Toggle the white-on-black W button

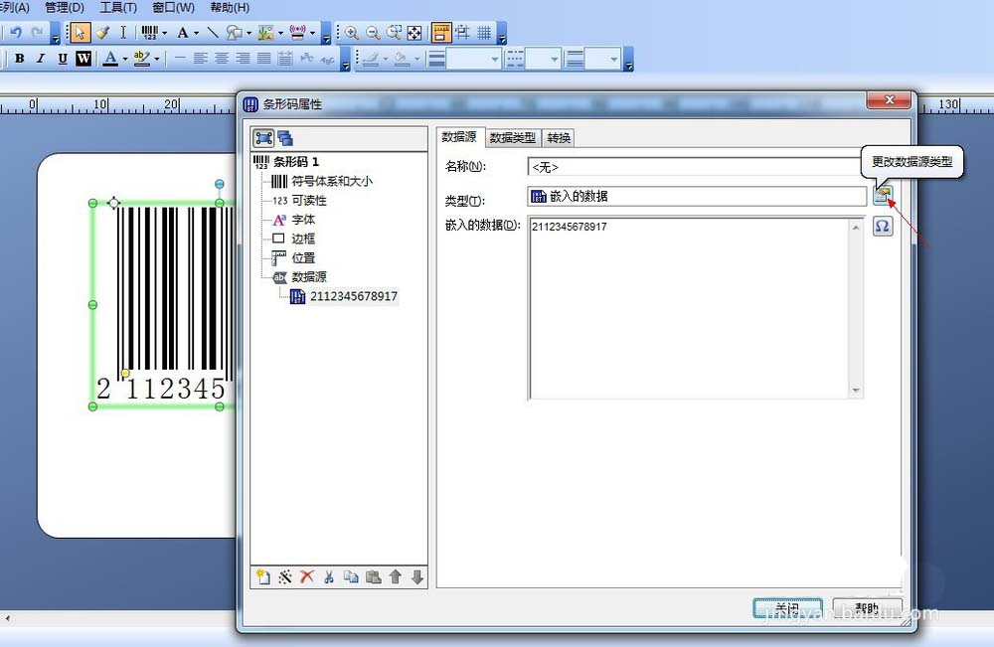(x=83, y=59)
